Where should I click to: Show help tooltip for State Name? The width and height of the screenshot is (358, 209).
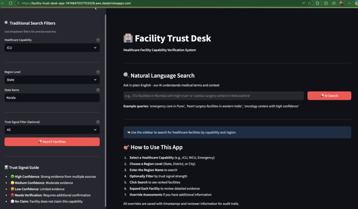(x=98, y=90)
